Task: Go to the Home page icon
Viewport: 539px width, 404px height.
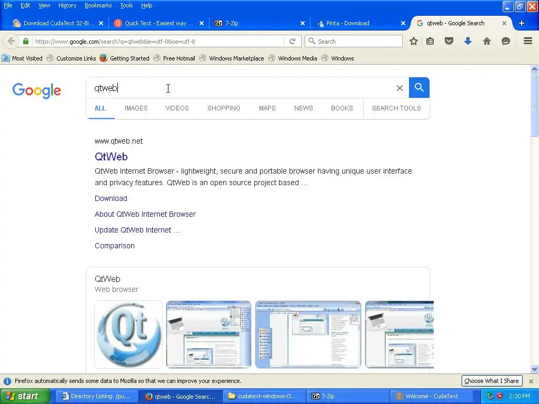Action: click(x=487, y=41)
